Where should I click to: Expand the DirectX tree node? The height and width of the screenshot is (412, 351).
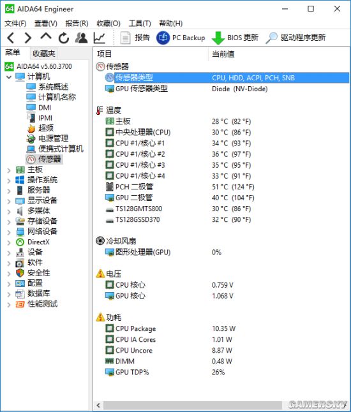9,242
